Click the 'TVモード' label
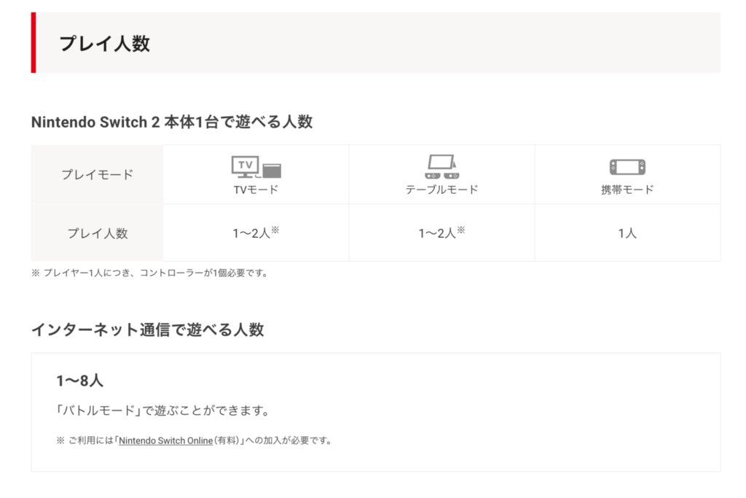Screen dimensions: 746x498 (x=256, y=190)
